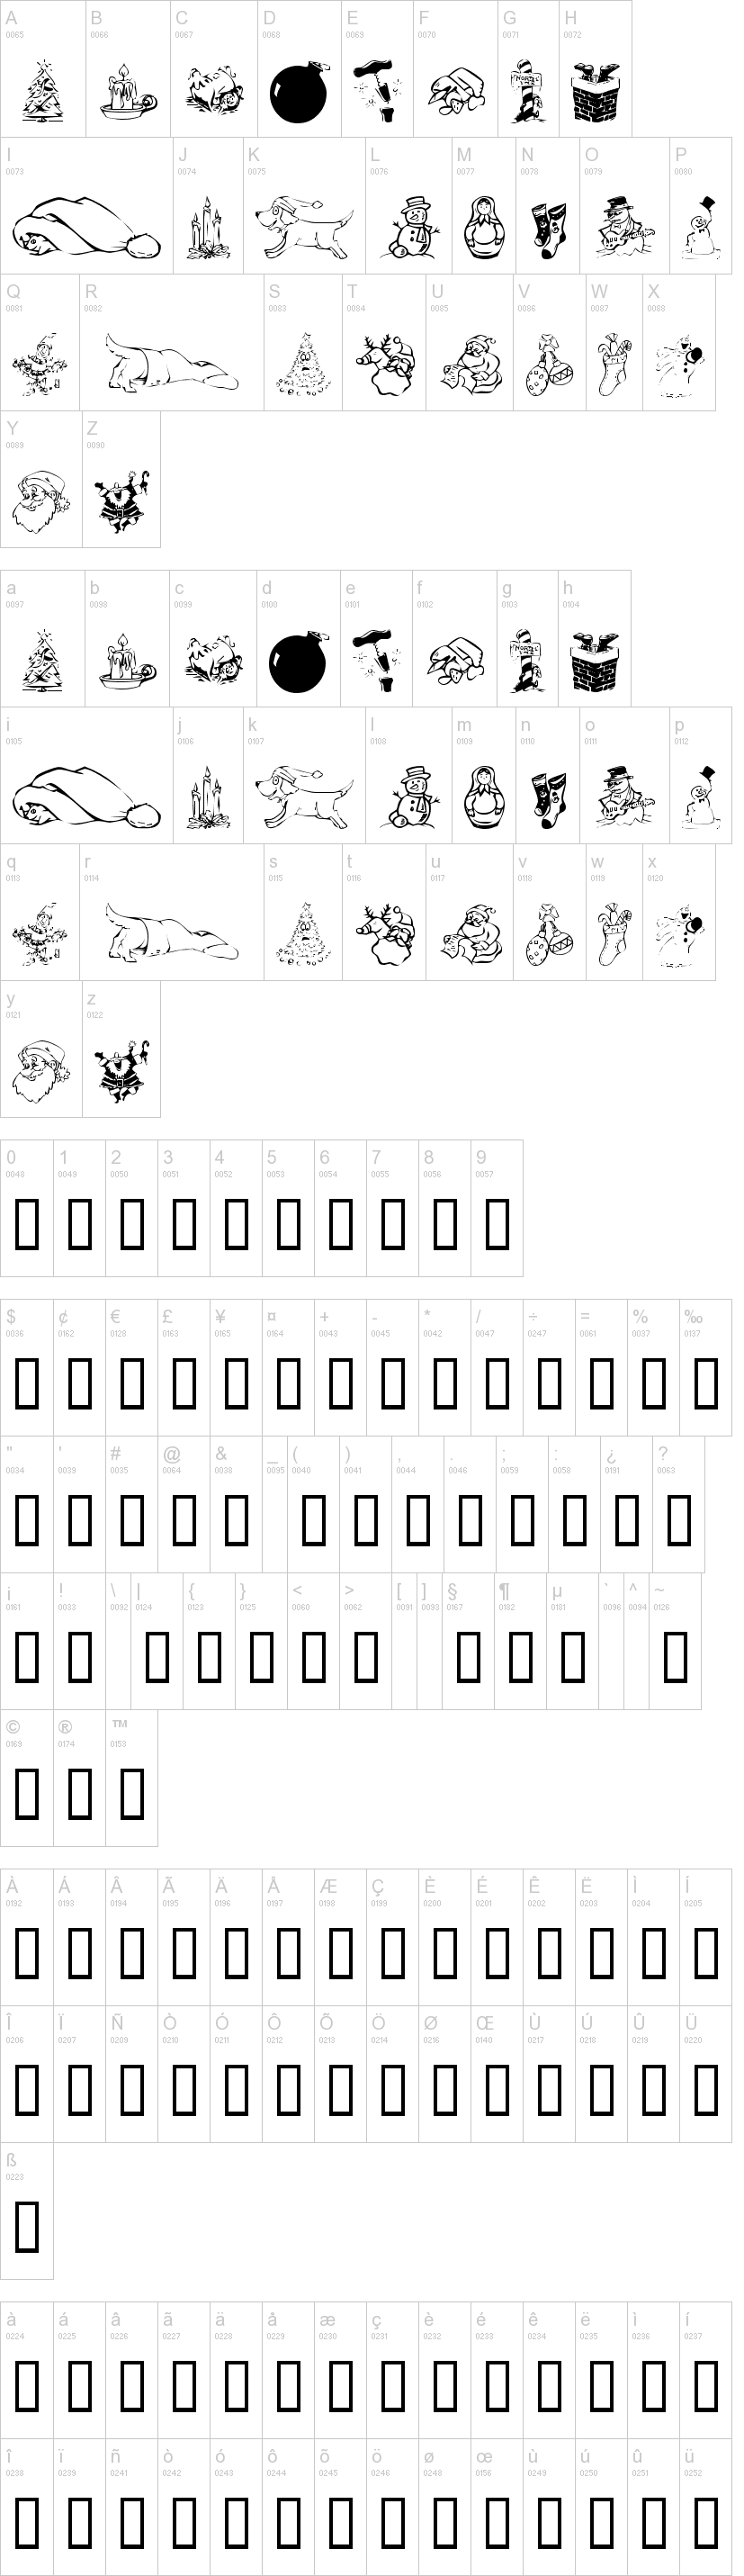The width and height of the screenshot is (744, 2576).
Task: Select the stockings glyph under uppercase N
Action: pos(548,228)
